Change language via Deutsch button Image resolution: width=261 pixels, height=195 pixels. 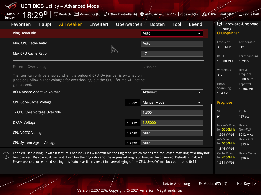pyautogui.click(x=62, y=14)
